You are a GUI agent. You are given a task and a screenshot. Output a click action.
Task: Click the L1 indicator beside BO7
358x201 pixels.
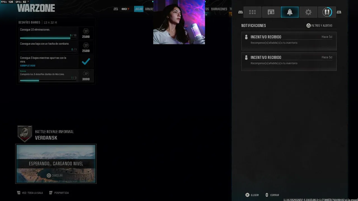[116, 9]
